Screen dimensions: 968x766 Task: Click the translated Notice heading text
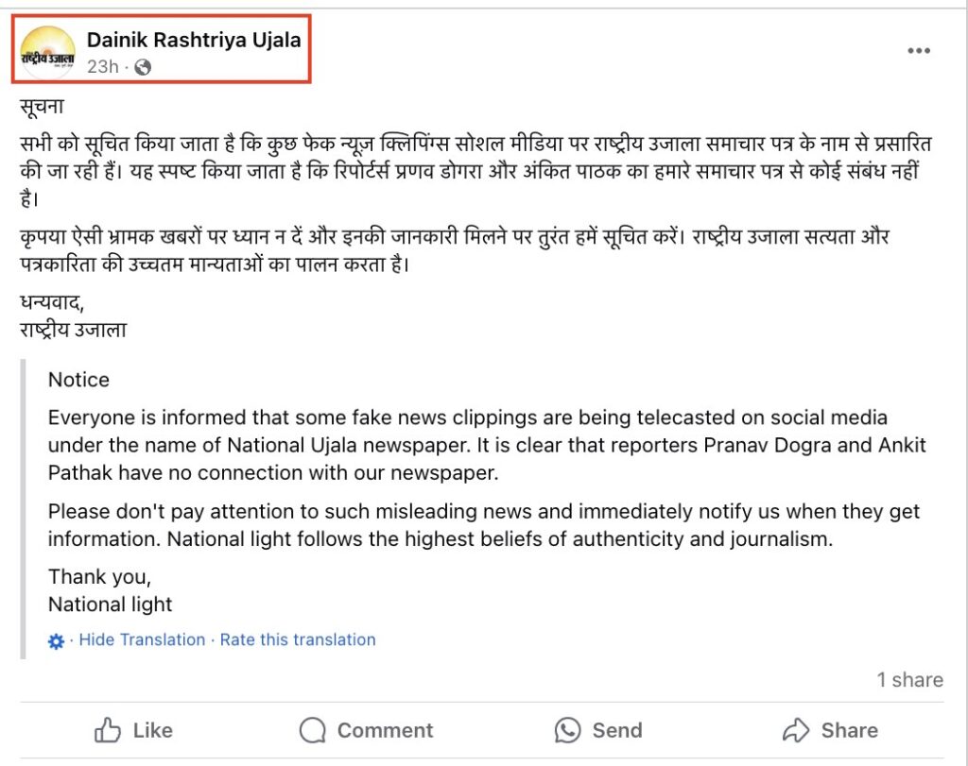[78, 380]
